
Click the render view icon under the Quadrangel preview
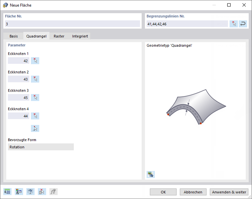pos(151,174)
